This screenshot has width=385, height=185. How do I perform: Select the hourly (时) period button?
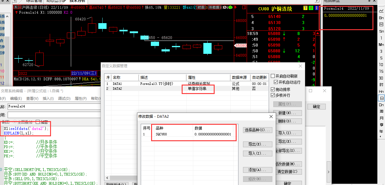[x=381, y=85]
